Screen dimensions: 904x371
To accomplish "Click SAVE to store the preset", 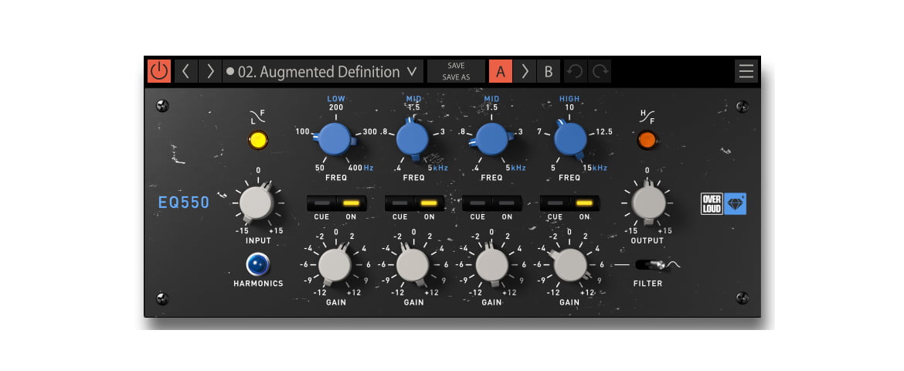I will coord(456,66).
